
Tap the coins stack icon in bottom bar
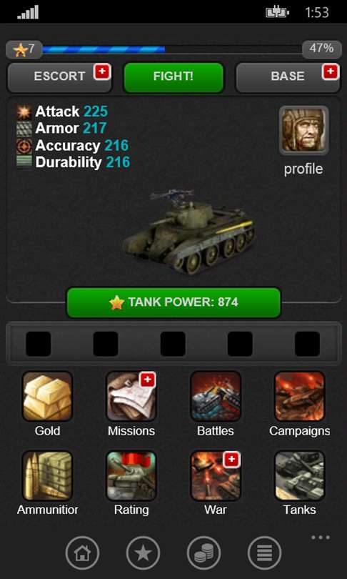[x=203, y=553]
